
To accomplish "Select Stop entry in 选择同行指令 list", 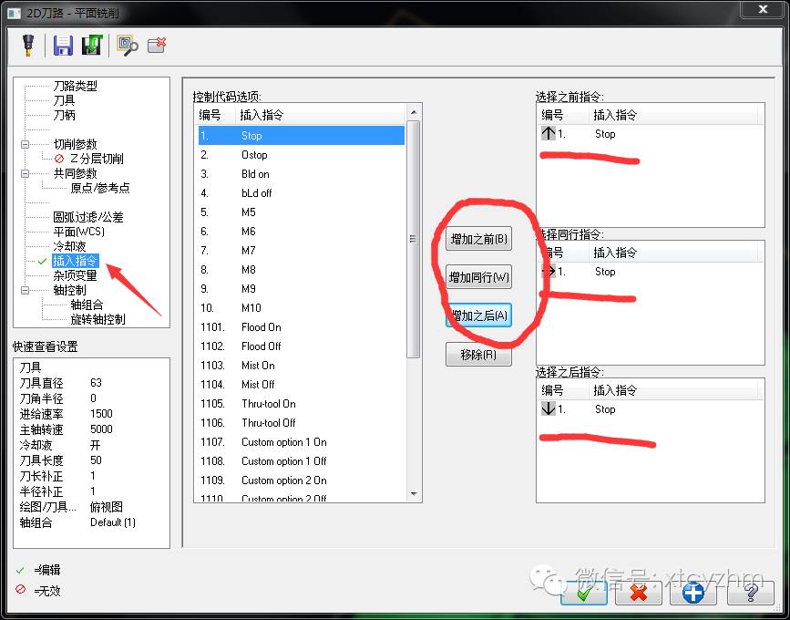I will 650,272.
